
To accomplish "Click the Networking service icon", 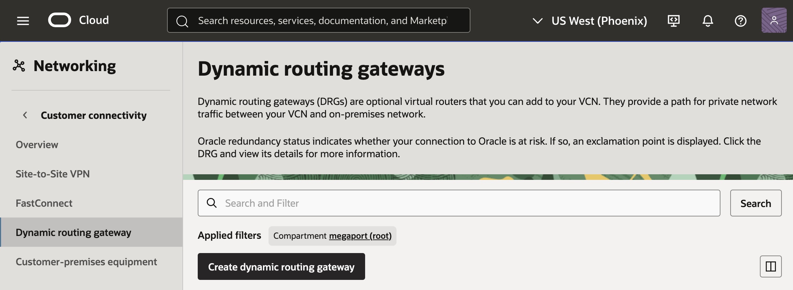I will (19, 66).
